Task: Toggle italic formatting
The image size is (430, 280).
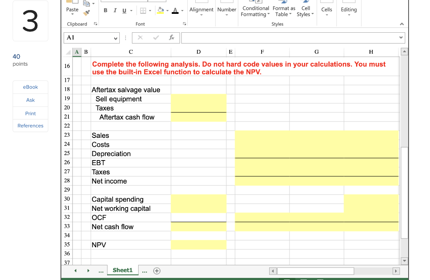Action: pos(115,10)
